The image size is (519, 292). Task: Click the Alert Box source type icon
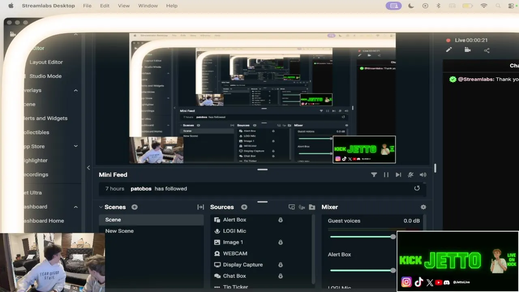(x=217, y=220)
